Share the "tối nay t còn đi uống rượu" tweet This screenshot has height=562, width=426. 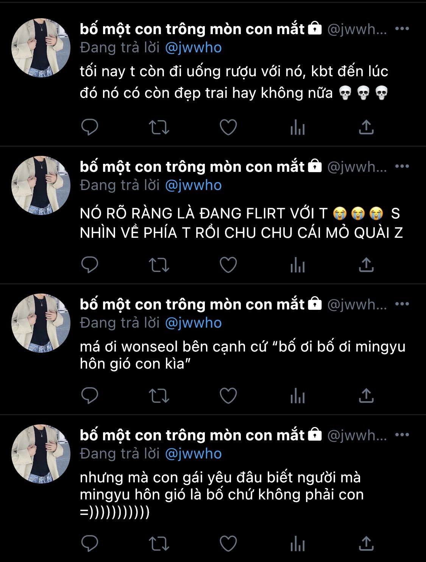(366, 127)
